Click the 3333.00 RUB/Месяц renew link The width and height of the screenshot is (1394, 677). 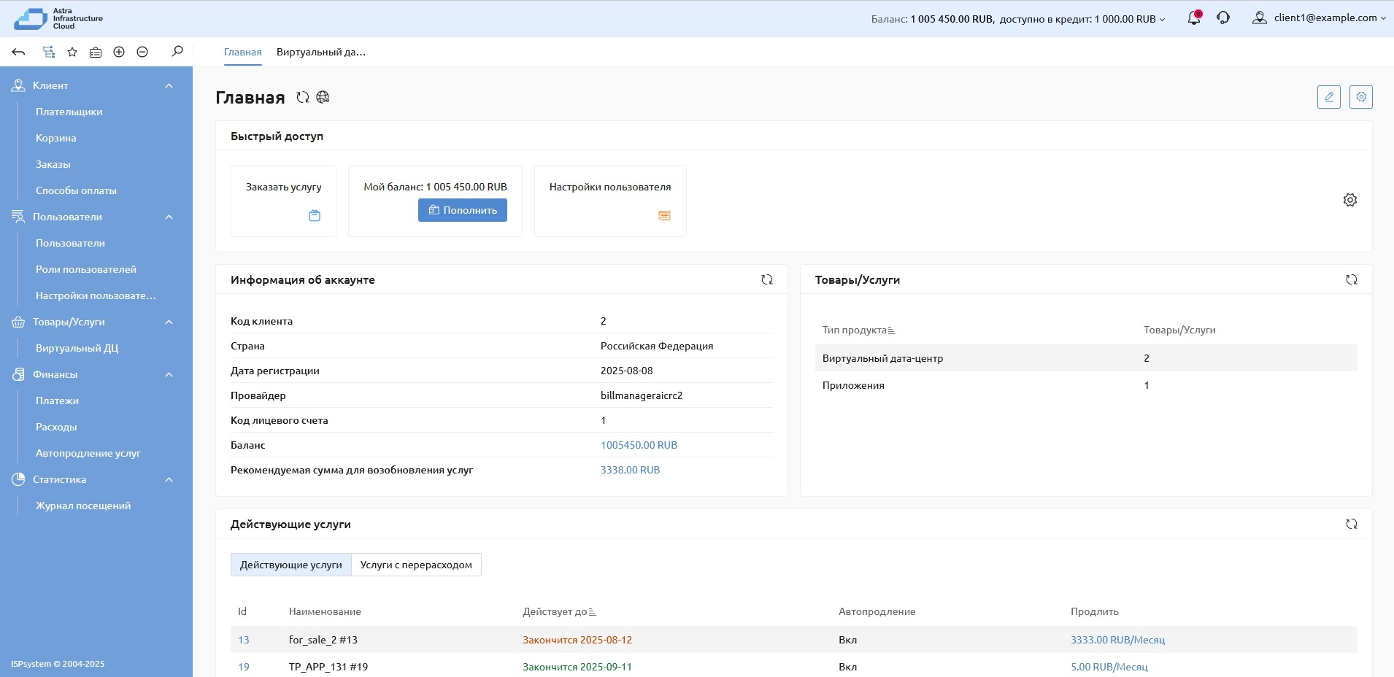tap(1117, 640)
